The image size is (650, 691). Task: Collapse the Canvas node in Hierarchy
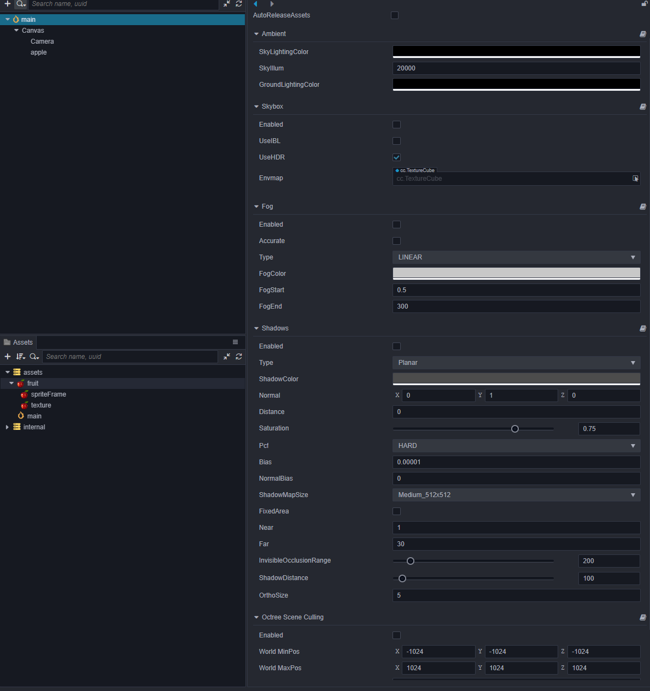click(x=16, y=31)
